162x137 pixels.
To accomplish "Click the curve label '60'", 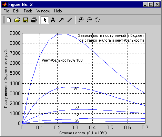I will click(x=77, y=107).
